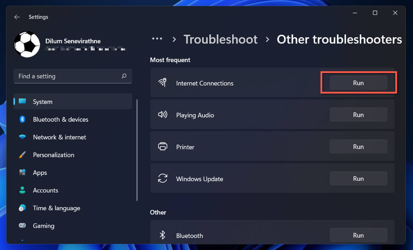Click the Apps sidebar icon
Viewport: 413px width, 250px height.
(23, 172)
